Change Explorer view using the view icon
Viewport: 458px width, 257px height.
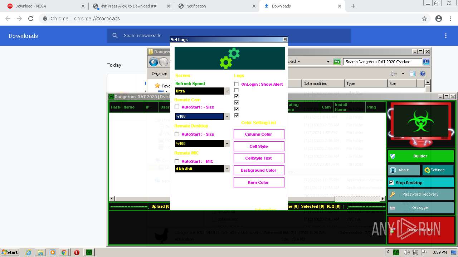click(394, 74)
